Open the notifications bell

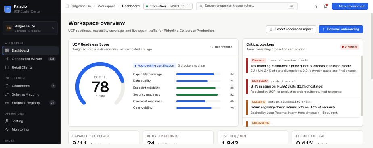click(x=325, y=6)
